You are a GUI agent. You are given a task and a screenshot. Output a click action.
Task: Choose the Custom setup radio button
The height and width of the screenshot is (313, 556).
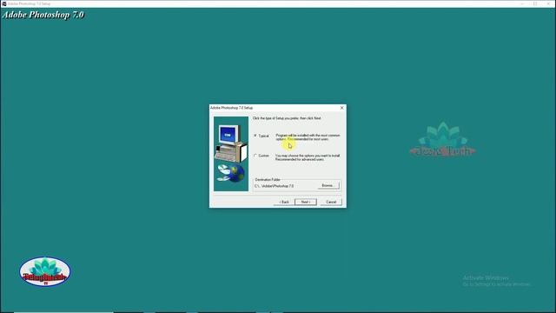tap(255, 156)
